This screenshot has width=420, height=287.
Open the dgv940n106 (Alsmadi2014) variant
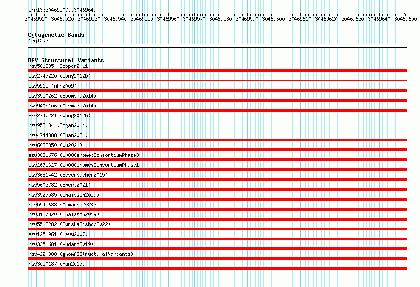click(x=62, y=106)
